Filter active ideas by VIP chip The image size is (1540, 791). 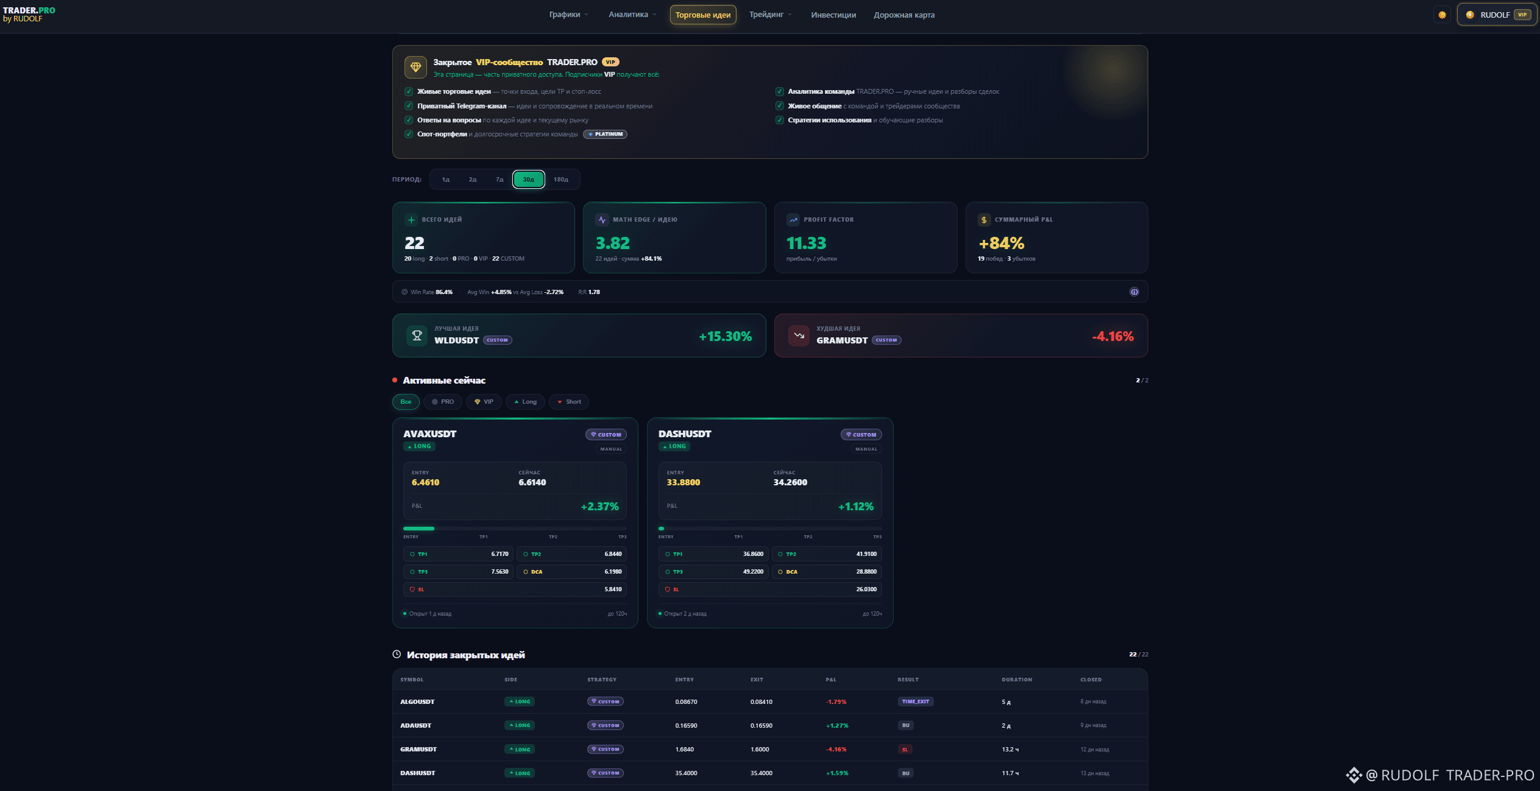tap(484, 402)
